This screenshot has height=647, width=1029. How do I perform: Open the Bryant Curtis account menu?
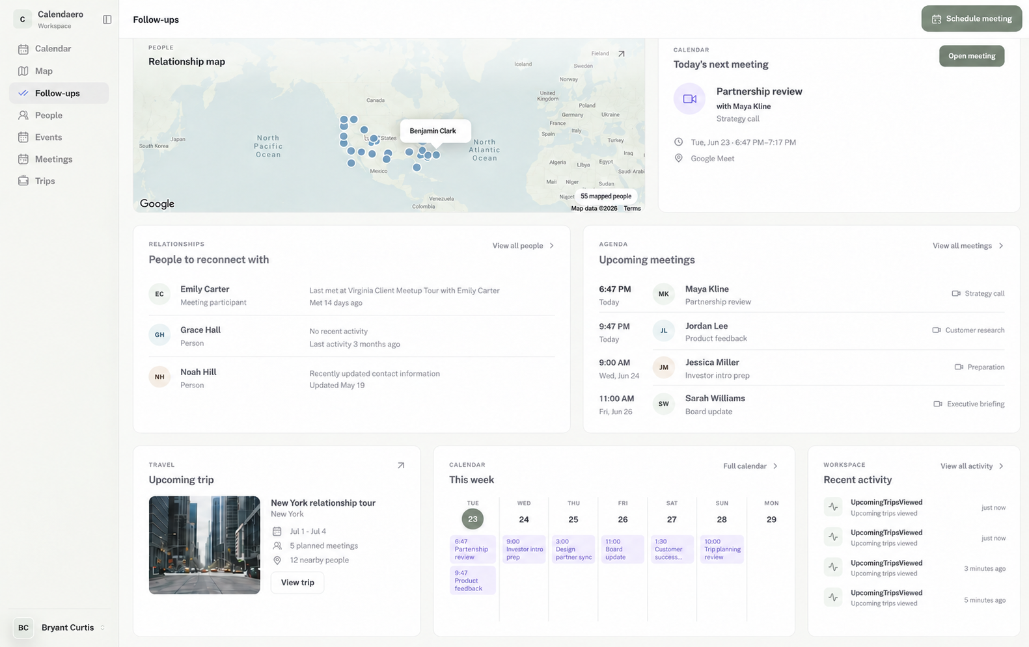tap(60, 627)
